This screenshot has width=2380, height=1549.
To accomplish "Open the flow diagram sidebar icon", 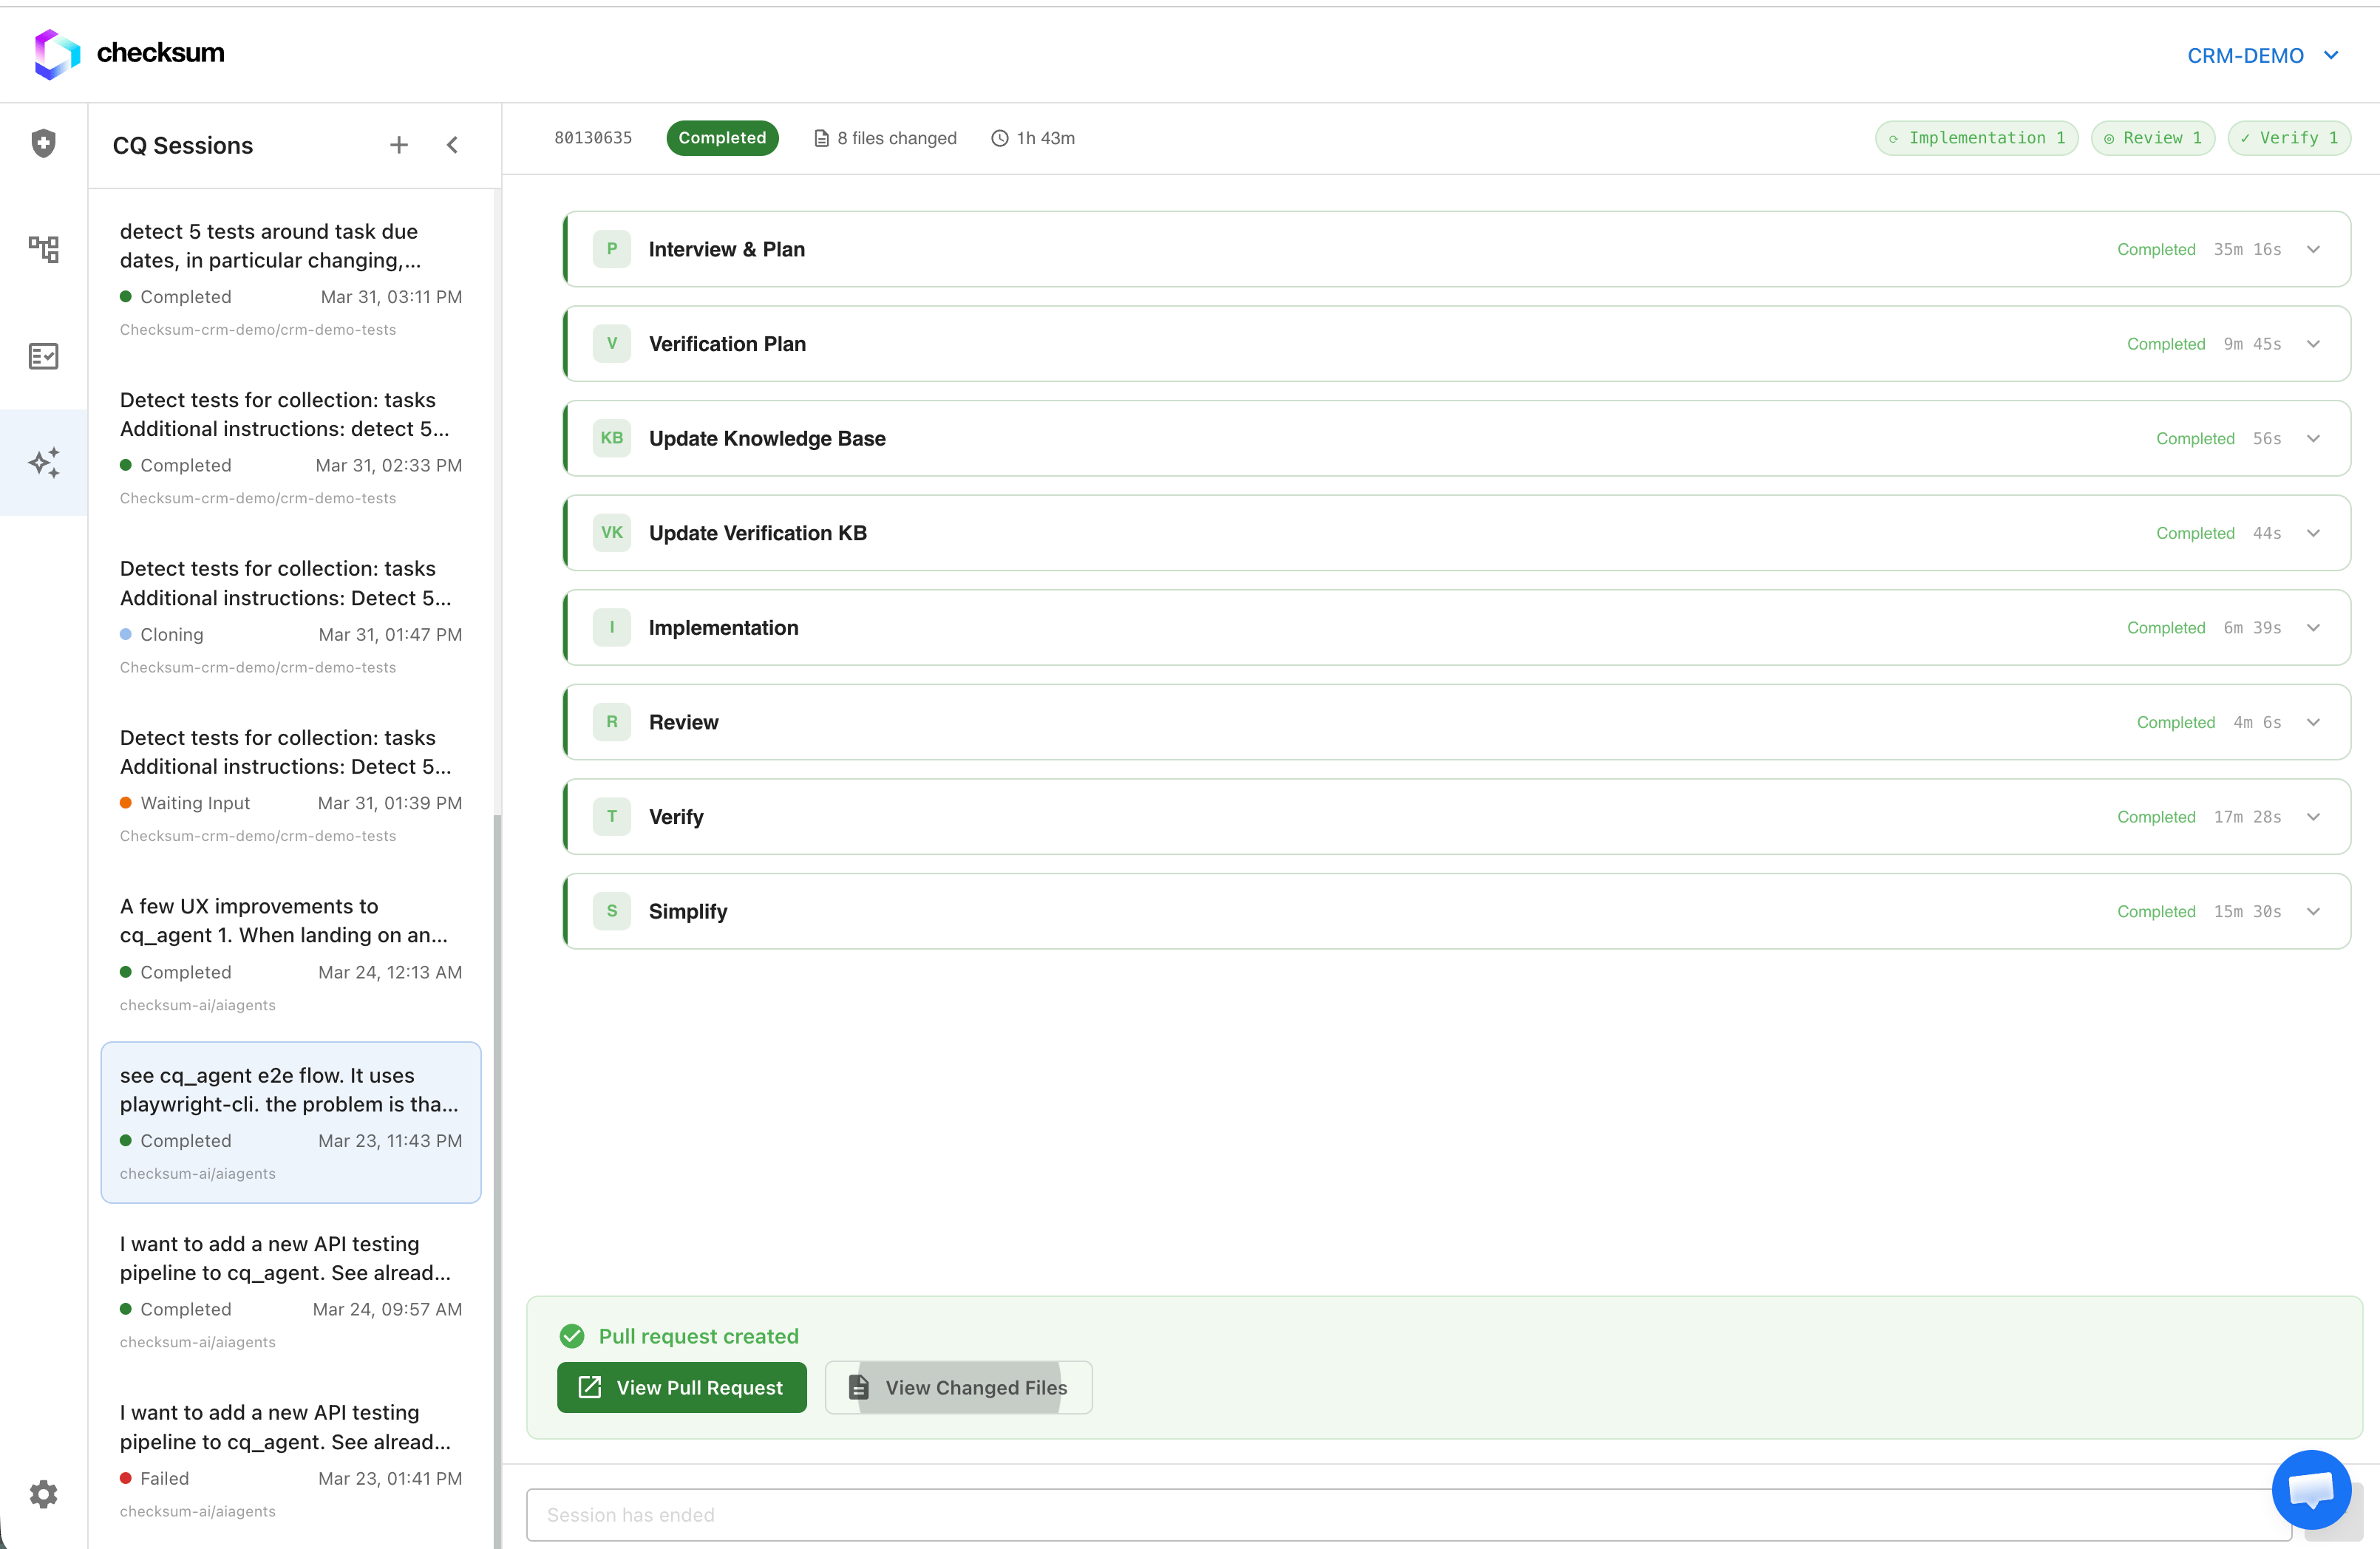I will pos(43,250).
